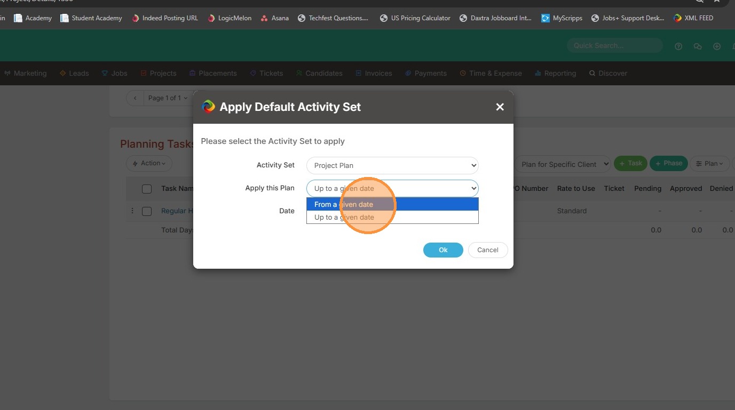Tick the Regular task row checkbox

[147, 211]
